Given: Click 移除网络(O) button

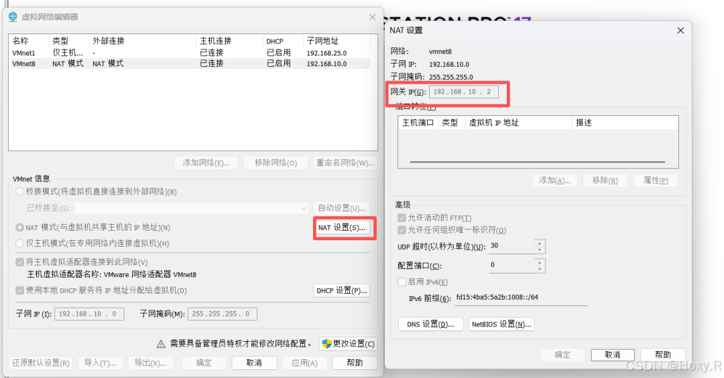Looking at the screenshot, I should click(x=276, y=163).
